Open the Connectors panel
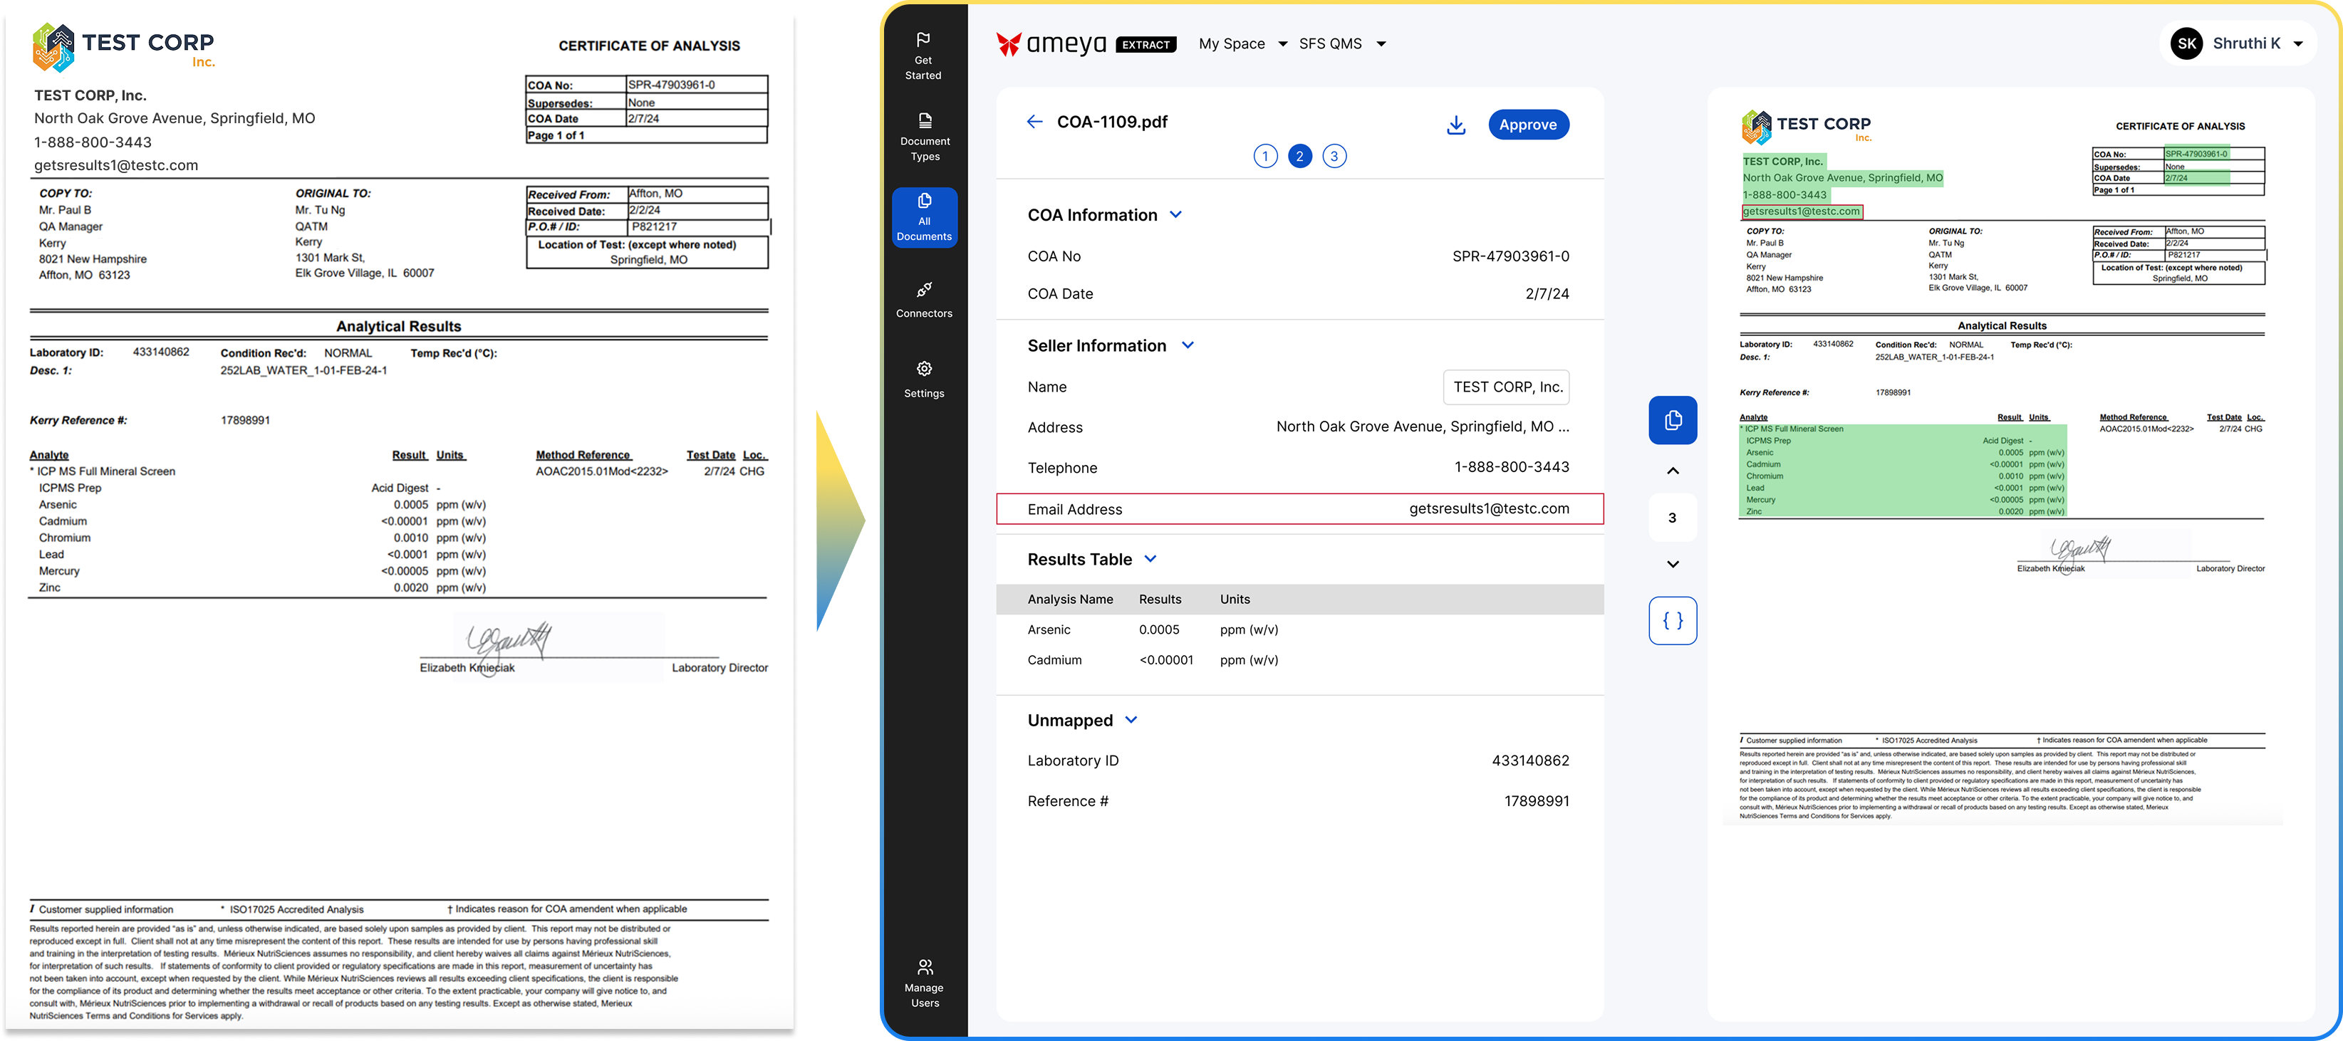The height and width of the screenshot is (1041, 2343). point(924,300)
